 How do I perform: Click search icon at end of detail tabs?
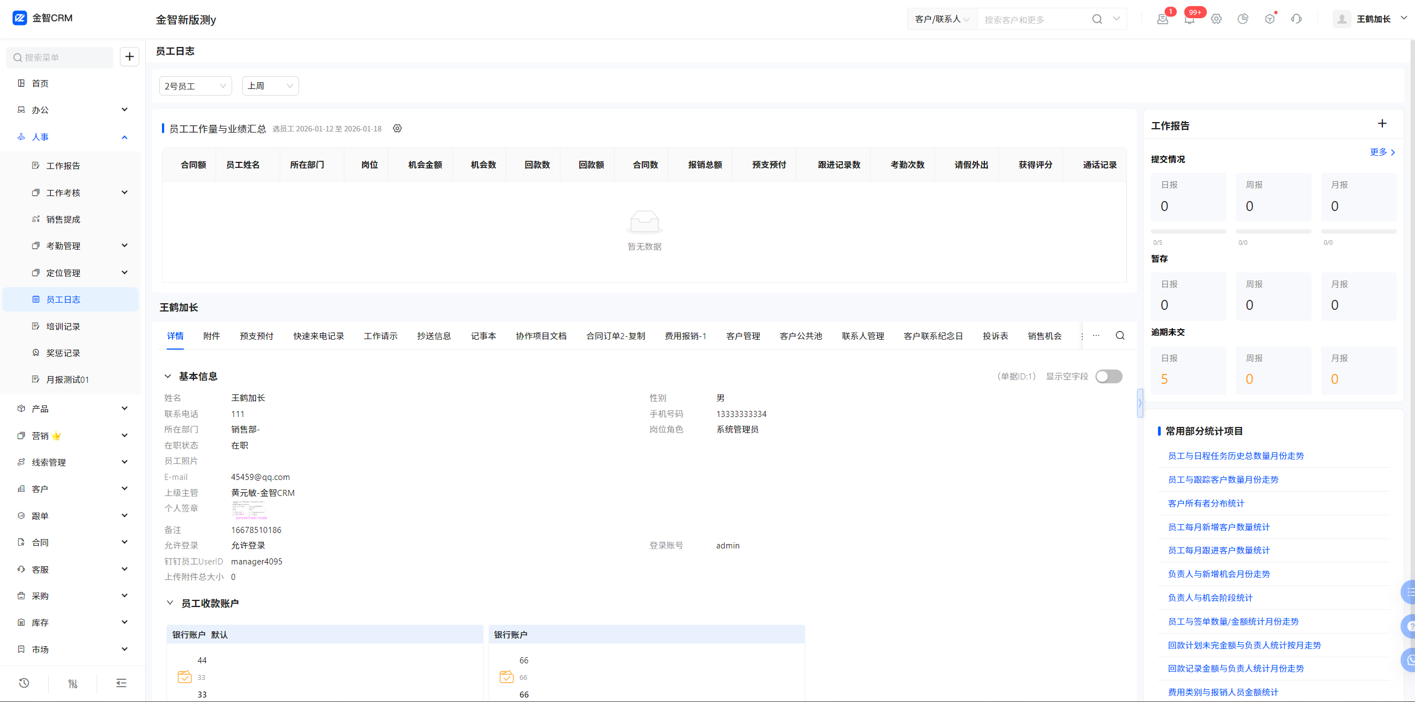[1120, 336]
